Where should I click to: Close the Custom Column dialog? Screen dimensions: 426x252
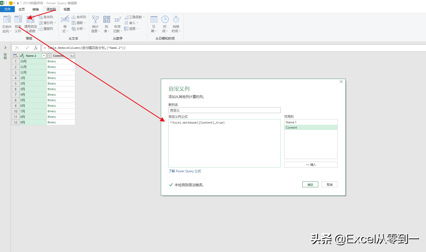point(341,82)
